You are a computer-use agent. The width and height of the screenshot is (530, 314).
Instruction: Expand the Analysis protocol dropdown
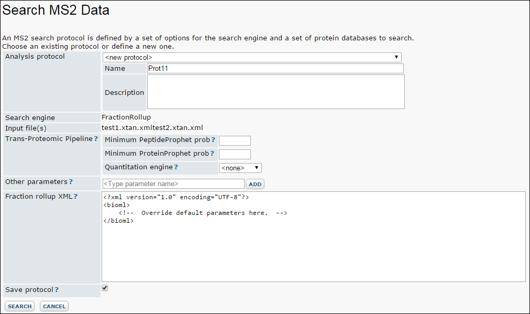coord(252,57)
